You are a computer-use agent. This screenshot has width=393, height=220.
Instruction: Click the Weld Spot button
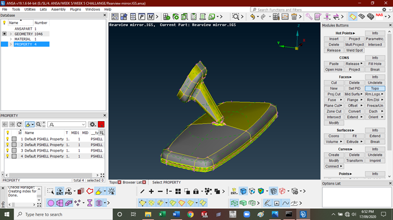[x=354, y=50]
